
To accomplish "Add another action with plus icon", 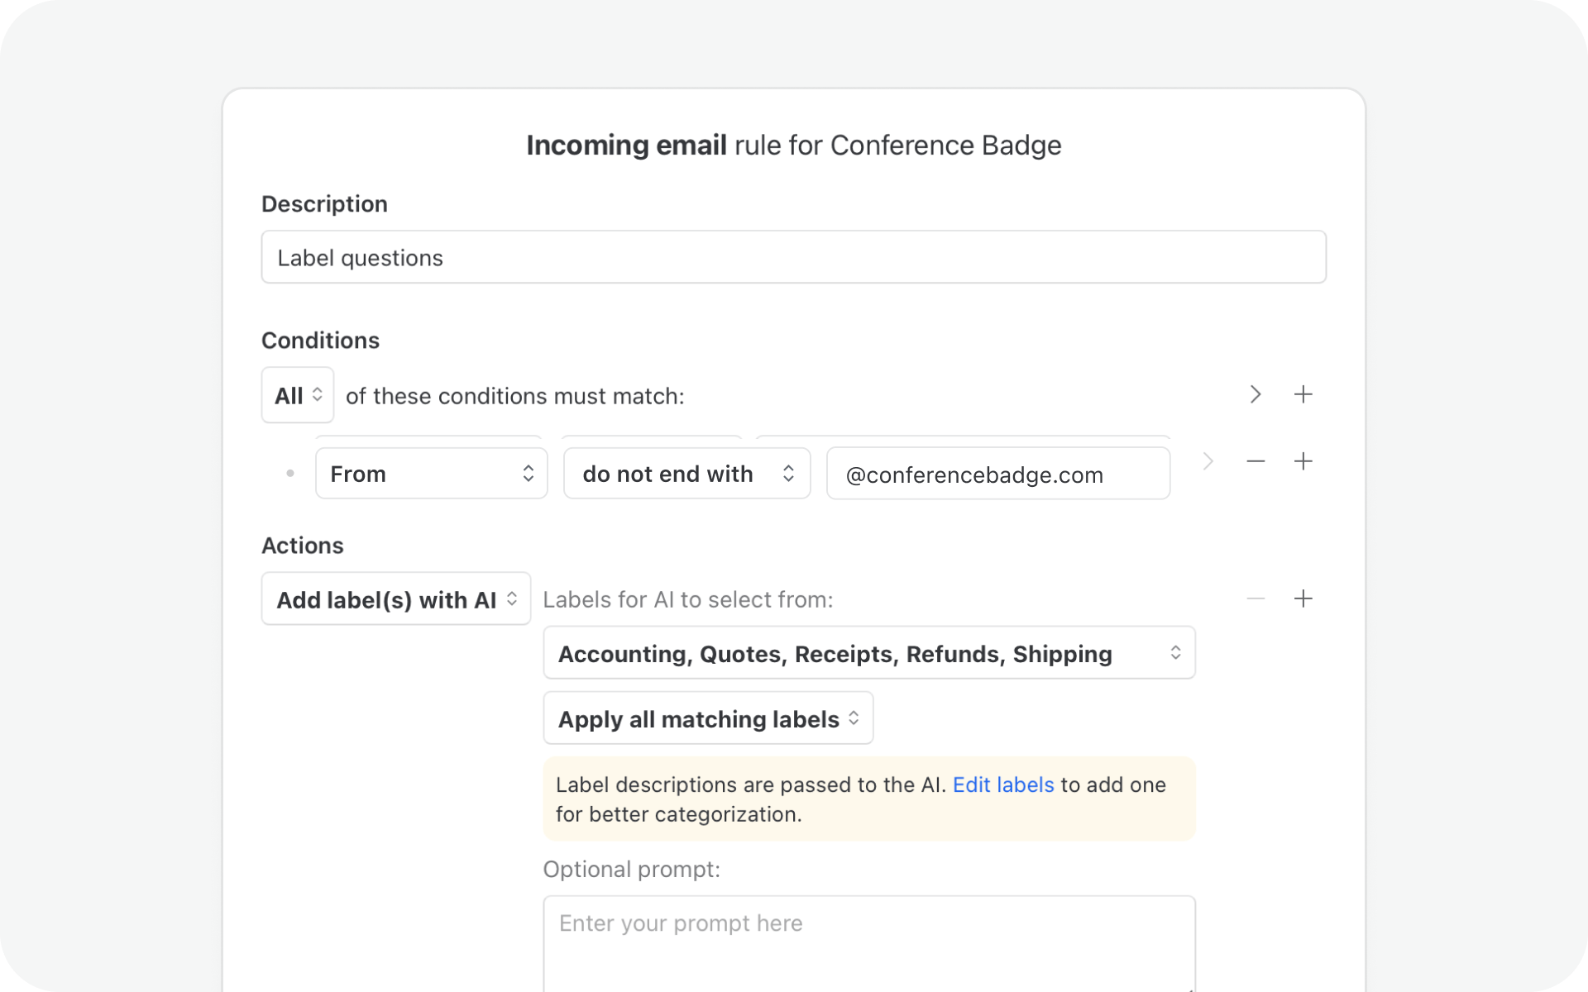I will pyautogui.click(x=1303, y=599).
